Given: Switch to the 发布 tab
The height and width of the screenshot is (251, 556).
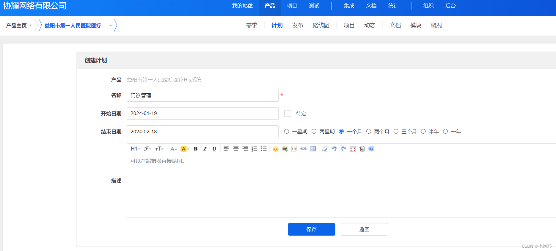Looking at the screenshot, I should tap(297, 25).
